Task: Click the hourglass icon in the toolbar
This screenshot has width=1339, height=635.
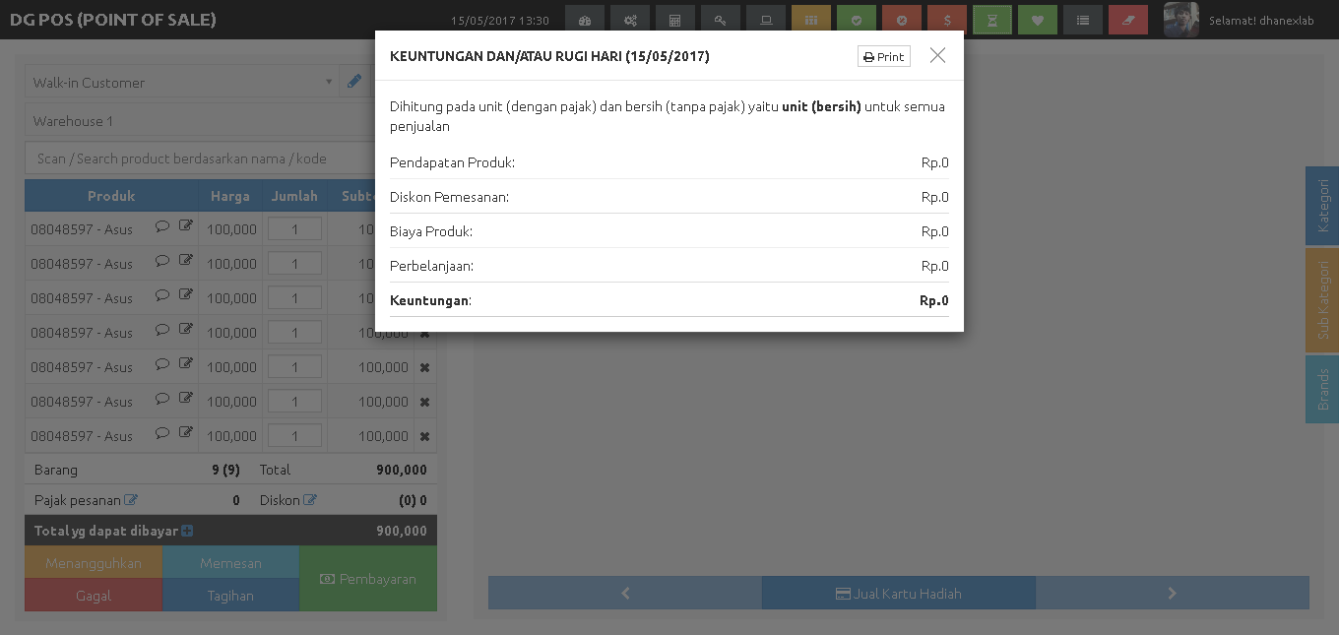Action: tap(992, 20)
